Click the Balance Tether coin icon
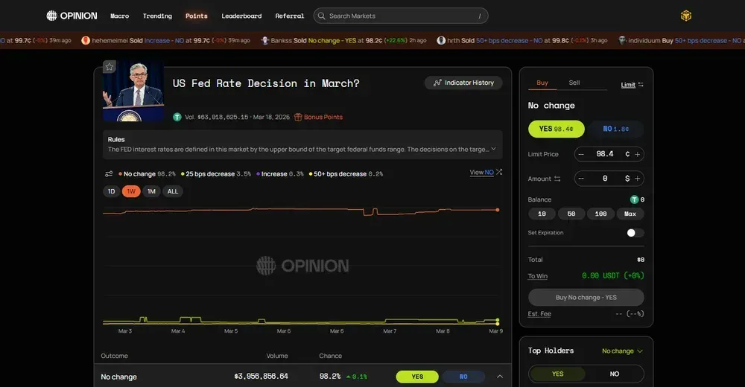Image resolution: width=745 pixels, height=387 pixels. pos(634,199)
